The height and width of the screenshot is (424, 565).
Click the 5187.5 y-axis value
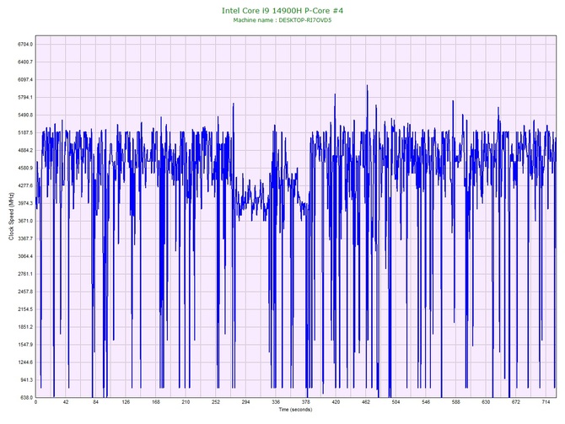point(25,132)
